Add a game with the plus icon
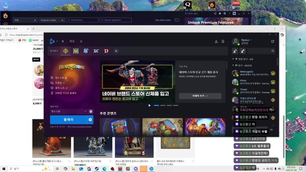 (116, 51)
